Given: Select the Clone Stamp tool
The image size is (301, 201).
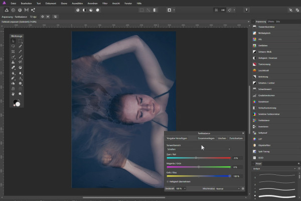Looking at the screenshot, I should 13,62.
